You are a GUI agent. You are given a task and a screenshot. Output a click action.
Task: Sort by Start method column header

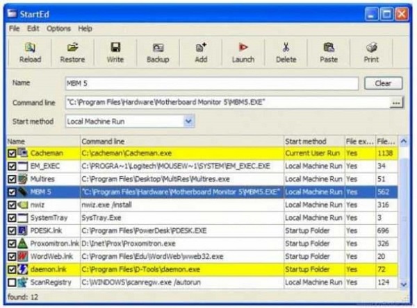[x=314, y=142]
